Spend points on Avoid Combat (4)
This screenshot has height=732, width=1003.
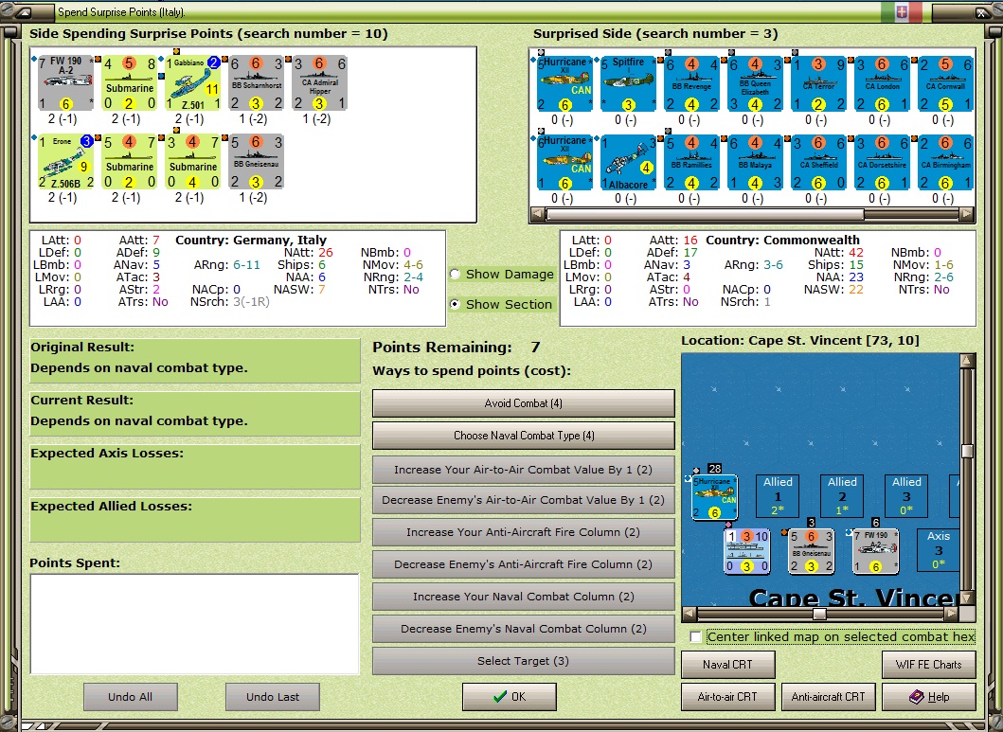[523, 403]
